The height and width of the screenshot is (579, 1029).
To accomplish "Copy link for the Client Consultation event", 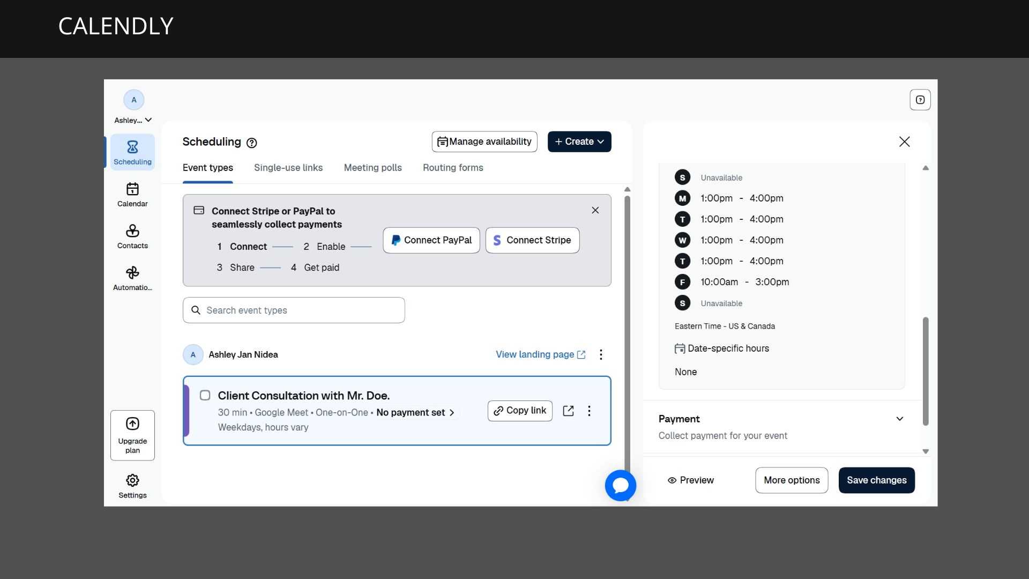I will [x=520, y=411].
